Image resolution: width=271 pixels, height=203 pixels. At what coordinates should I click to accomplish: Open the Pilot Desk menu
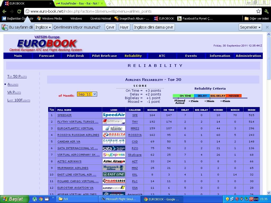click(75, 56)
